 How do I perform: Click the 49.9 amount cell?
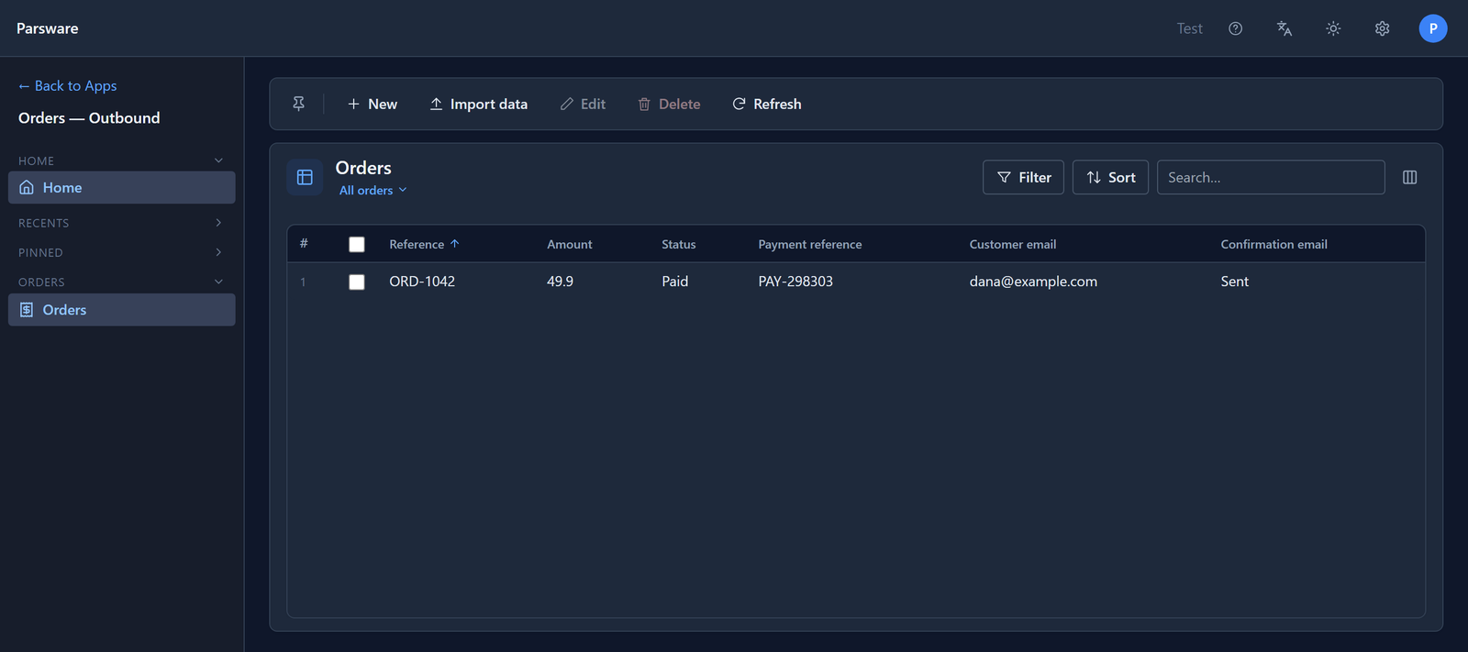point(560,282)
